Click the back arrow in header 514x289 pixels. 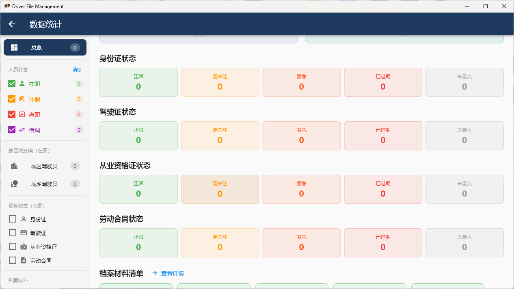click(12, 24)
